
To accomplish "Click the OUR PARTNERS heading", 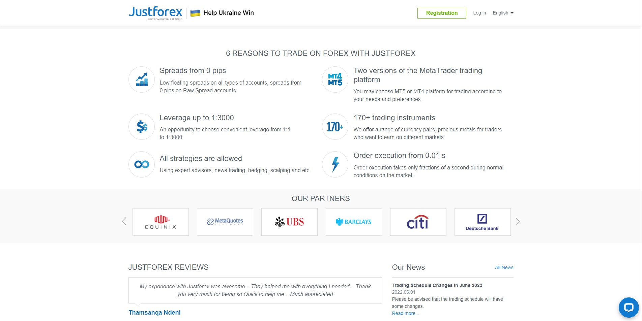I will tap(321, 199).
